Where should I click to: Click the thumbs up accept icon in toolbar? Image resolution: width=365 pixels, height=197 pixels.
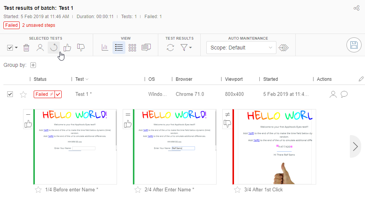(67, 48)
